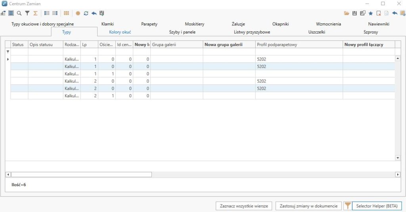Click first row's 5202 profile cell
The height and width of the screenshot is (212, 406).
click(299, 59)
